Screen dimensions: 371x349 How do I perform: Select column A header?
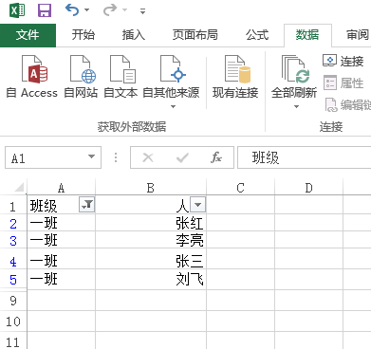click(62, 188)
